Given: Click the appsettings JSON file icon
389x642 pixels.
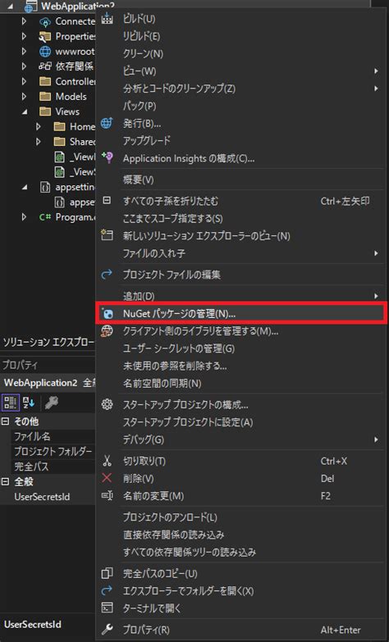Looking at the screenshot, I should click(x=44, y=187).
